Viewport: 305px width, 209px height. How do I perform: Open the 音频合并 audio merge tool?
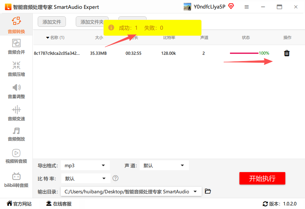click(16, 47)
